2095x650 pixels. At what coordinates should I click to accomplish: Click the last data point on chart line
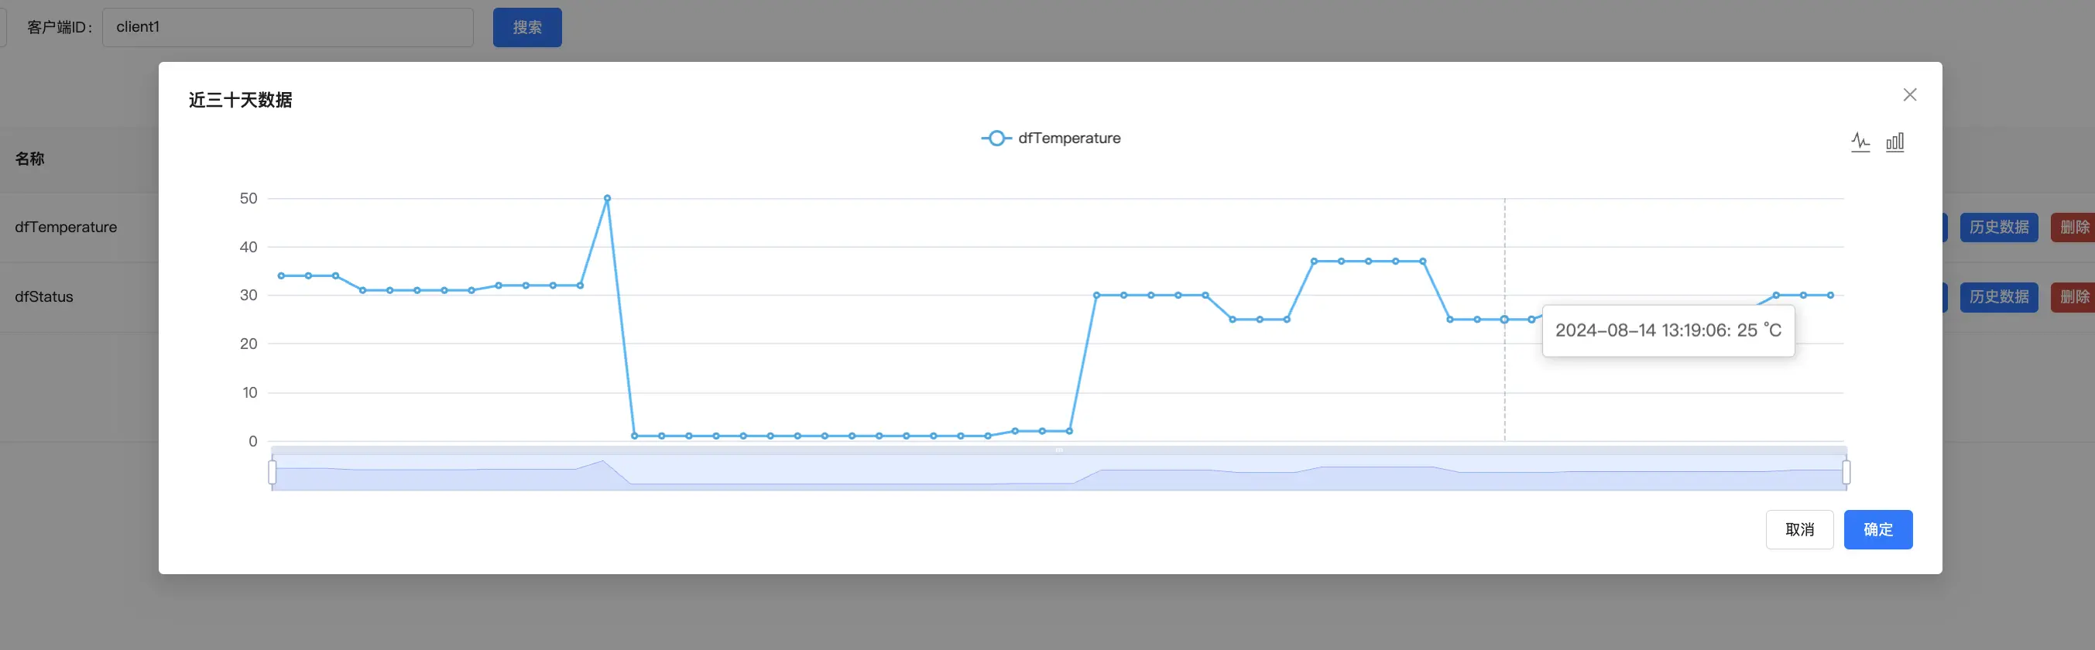tap(1830, 295)
